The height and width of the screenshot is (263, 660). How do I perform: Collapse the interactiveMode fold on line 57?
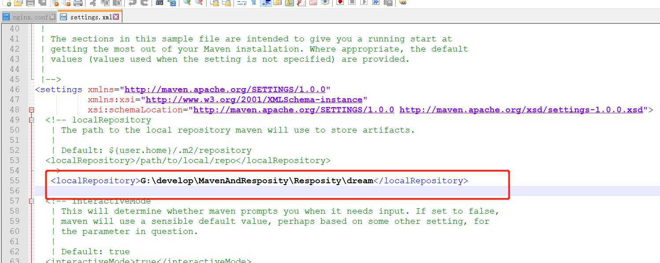coord(31,201)
